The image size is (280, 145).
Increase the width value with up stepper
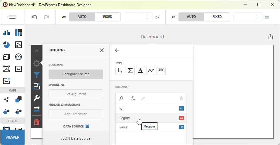point(147,15)
